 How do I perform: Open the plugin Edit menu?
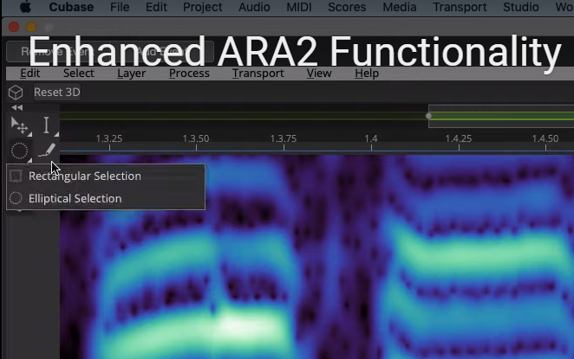[x=30, y=73]
